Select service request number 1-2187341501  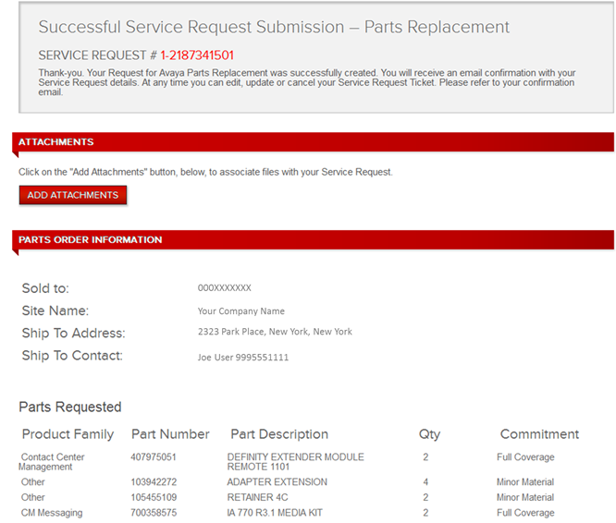tap(197, 55)
